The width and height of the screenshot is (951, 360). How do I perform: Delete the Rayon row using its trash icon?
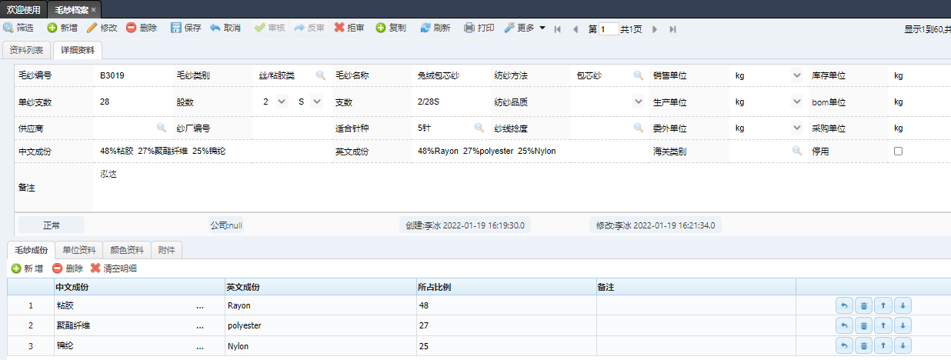click(x=863, y=305)
